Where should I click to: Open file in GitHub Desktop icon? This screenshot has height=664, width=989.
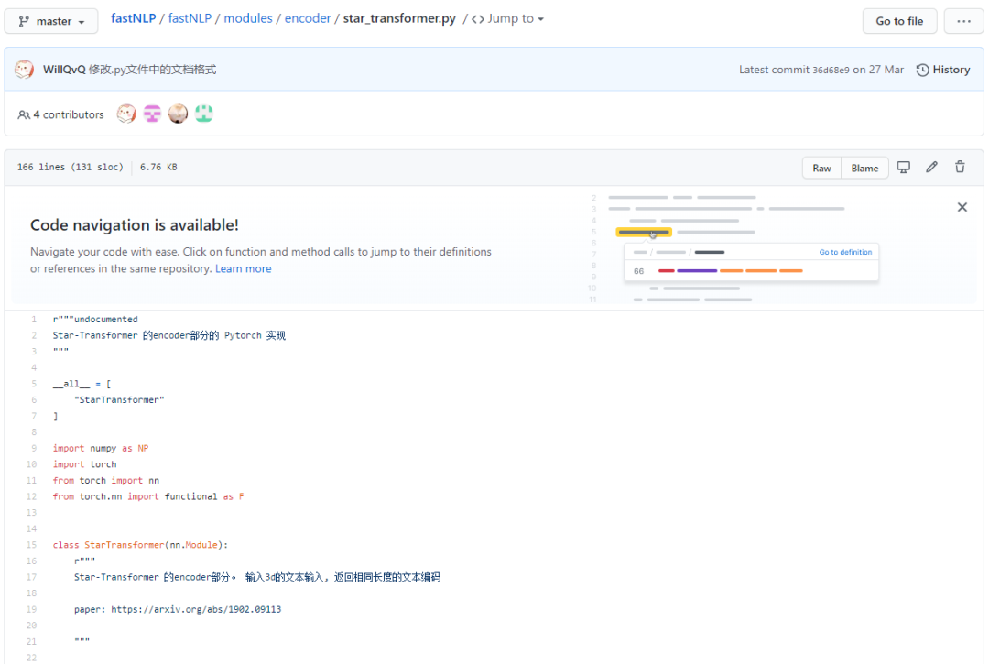(x=903, y=167)
